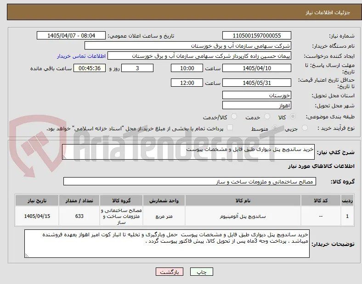Click the delivery city field اهواز
The width and height of the screenshot is (362, 284).
click(257, 105)
